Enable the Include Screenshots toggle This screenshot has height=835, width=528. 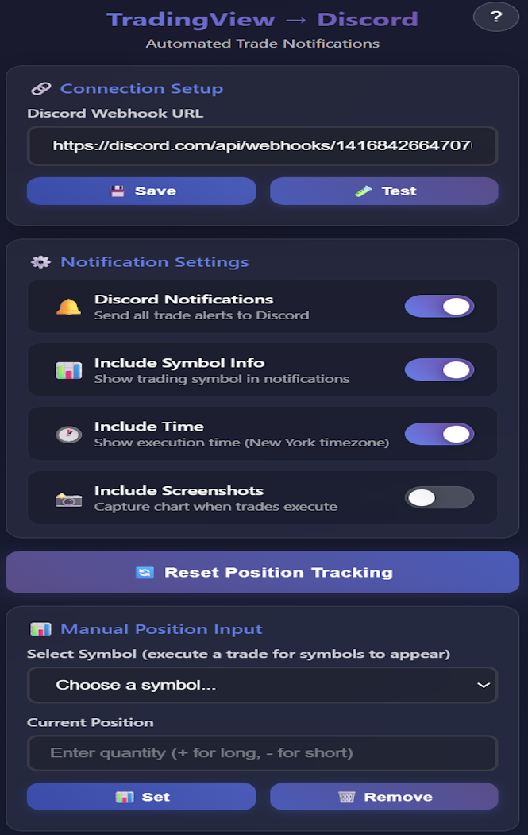point(439,498)
